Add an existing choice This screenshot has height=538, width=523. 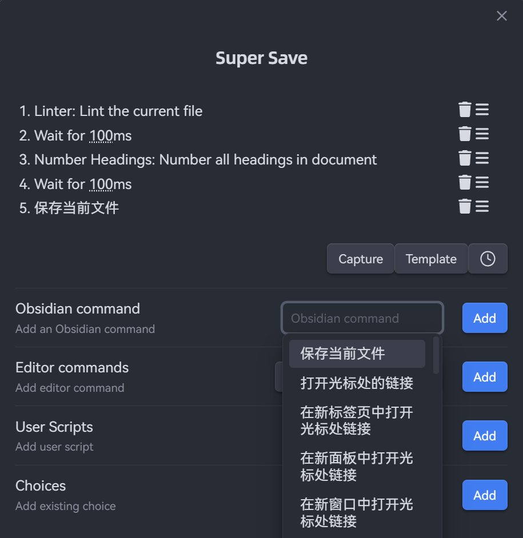(x=484, y=495)
